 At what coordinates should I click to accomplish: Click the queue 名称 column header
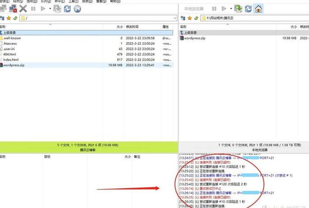click(3, 157)
